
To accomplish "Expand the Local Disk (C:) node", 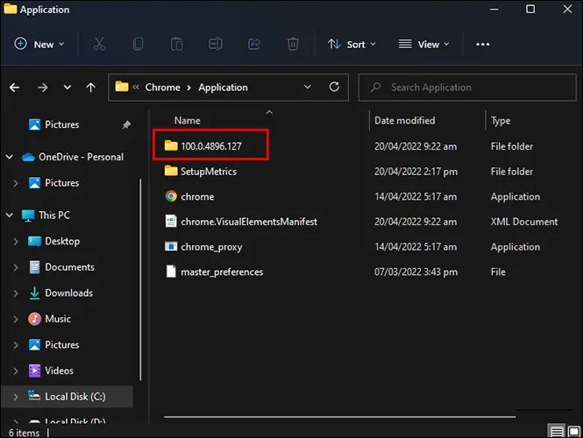I will click(x=16, y=397).
